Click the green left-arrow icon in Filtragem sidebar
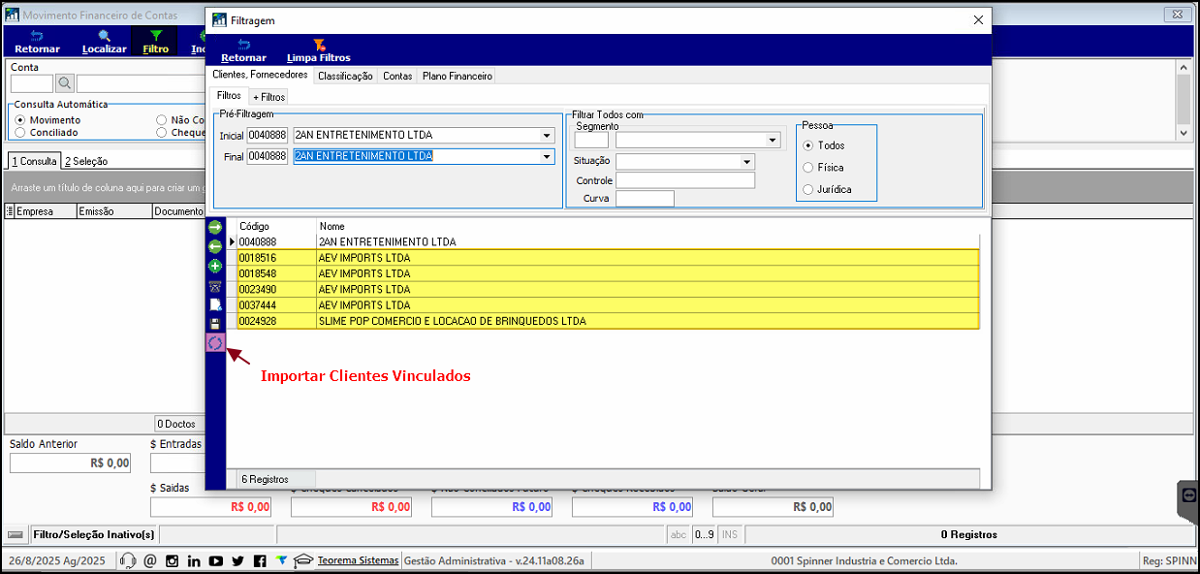The height and width of the screenshot is (574, 1200). (x=215, y=246)
